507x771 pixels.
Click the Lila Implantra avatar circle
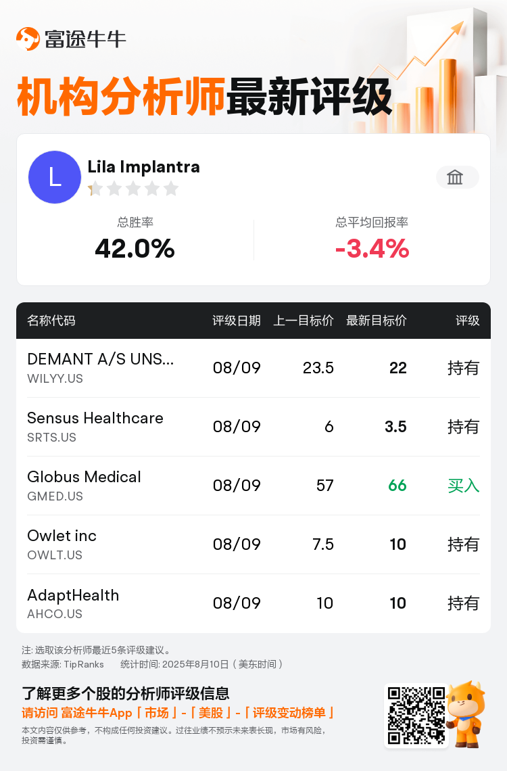click(55, 177)
